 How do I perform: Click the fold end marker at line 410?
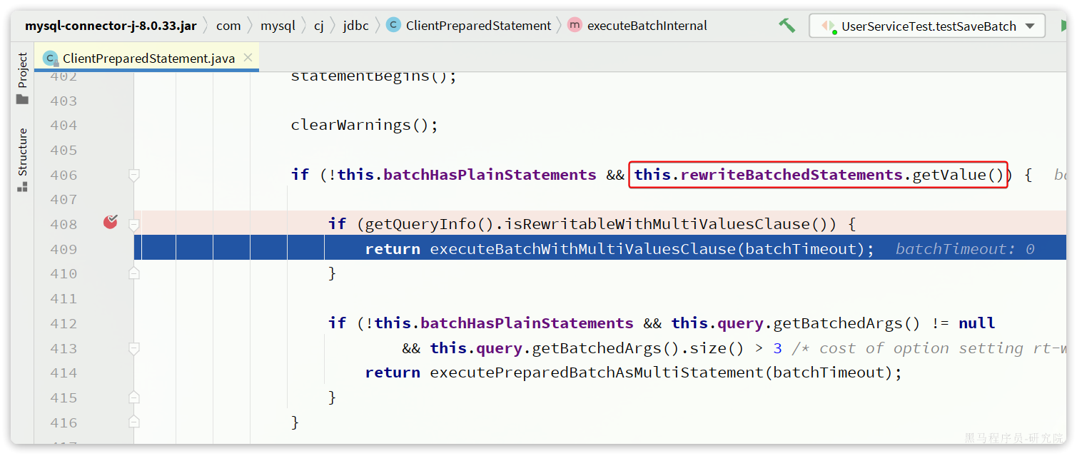point(133,273)
